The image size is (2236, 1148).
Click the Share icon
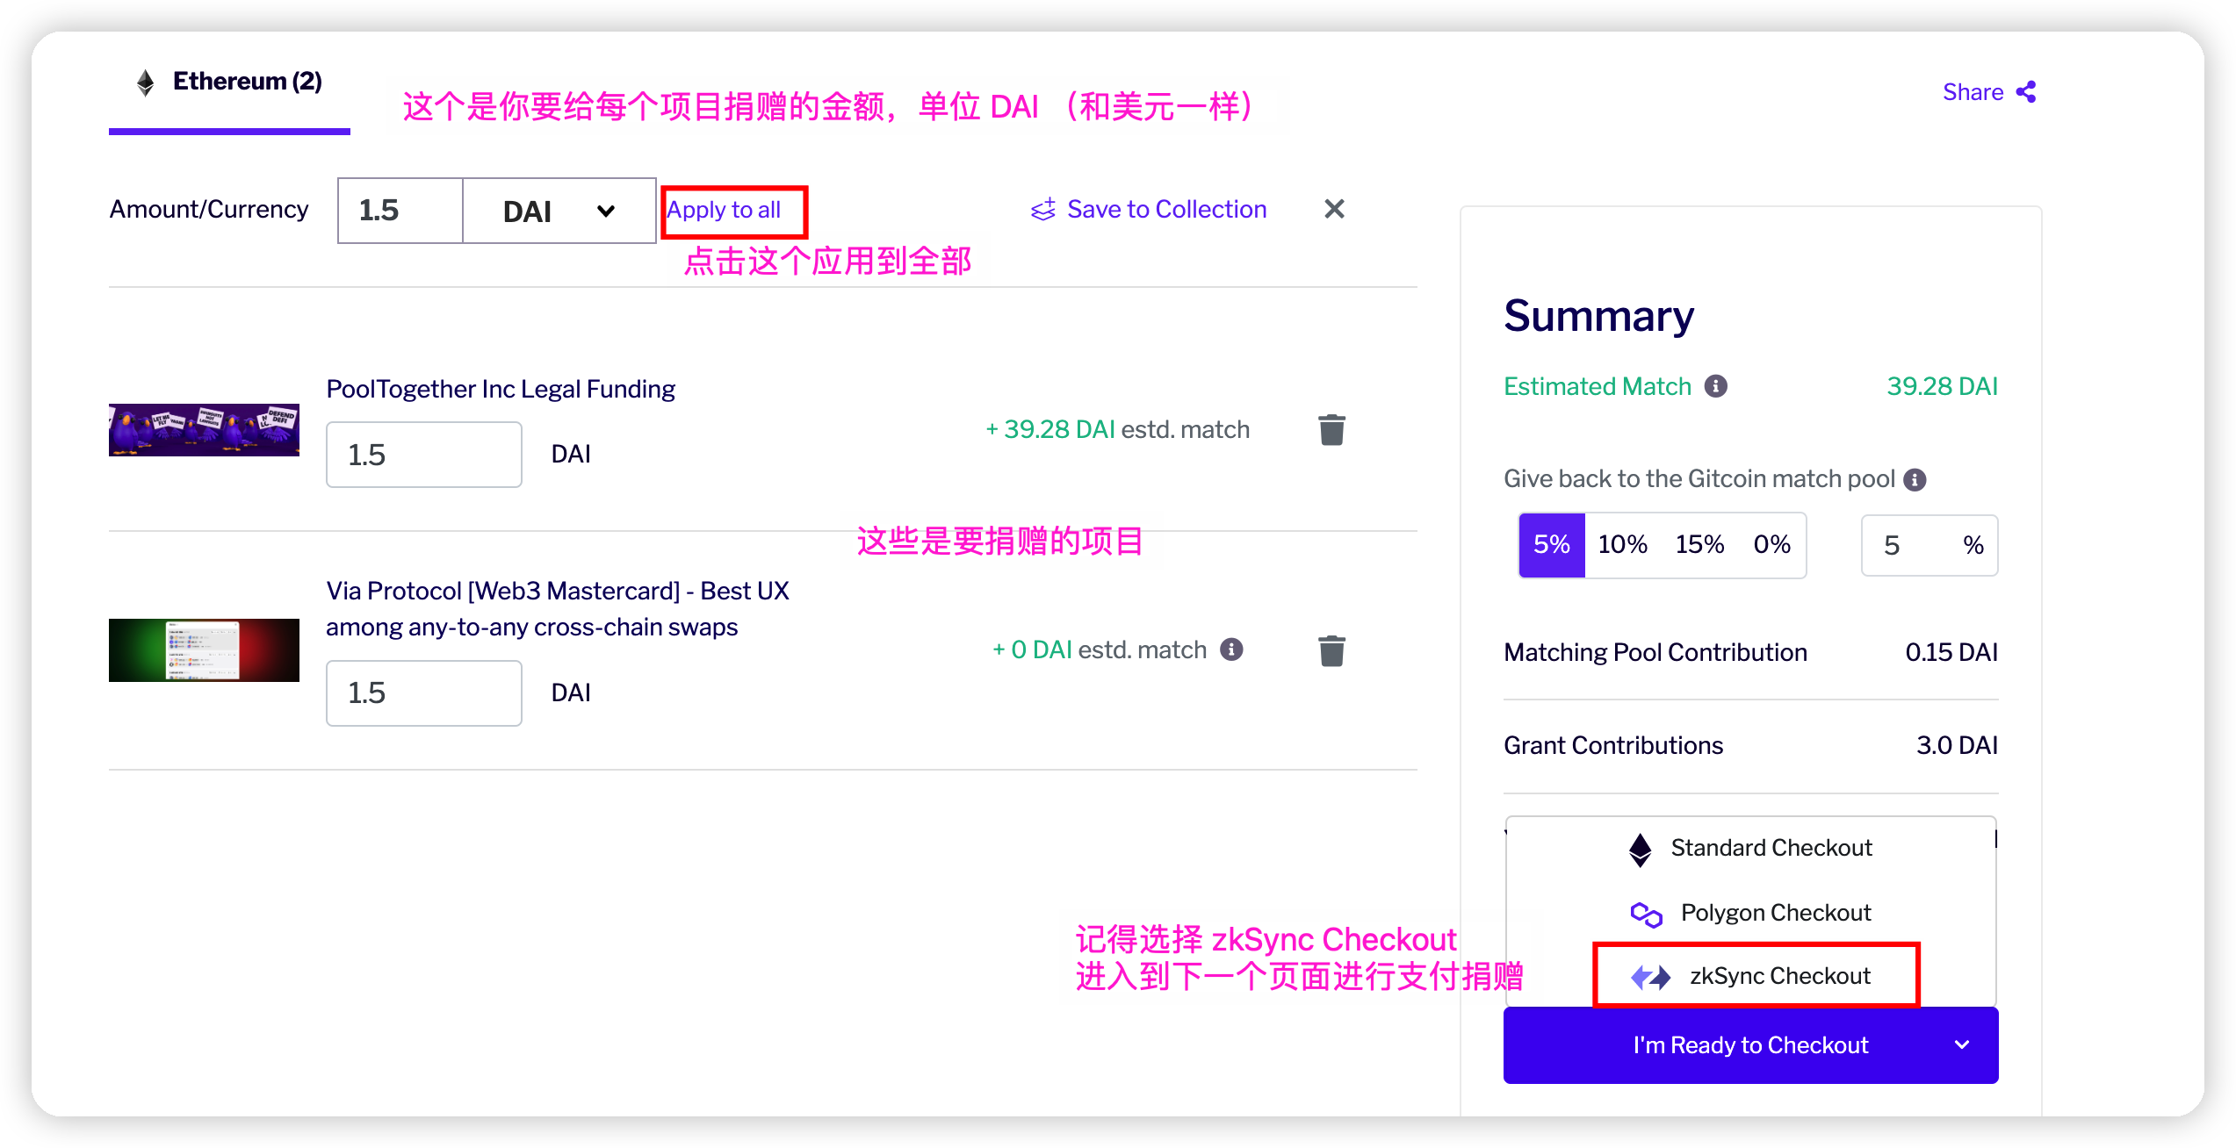coord(2026,92)
